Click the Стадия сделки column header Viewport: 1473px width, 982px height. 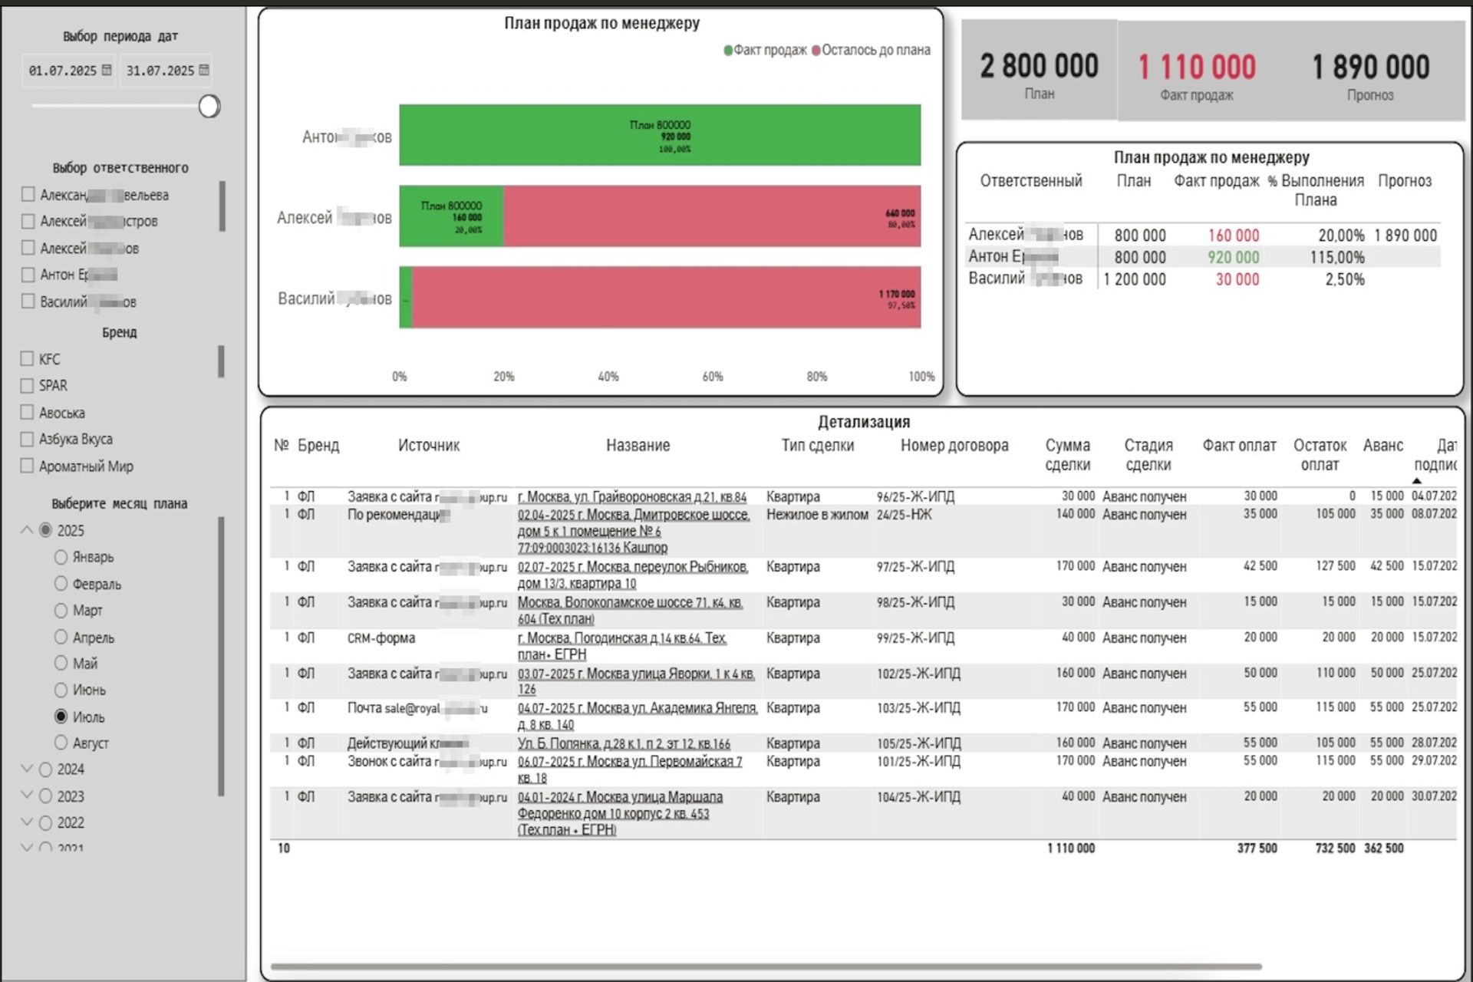click(1148, 454)
